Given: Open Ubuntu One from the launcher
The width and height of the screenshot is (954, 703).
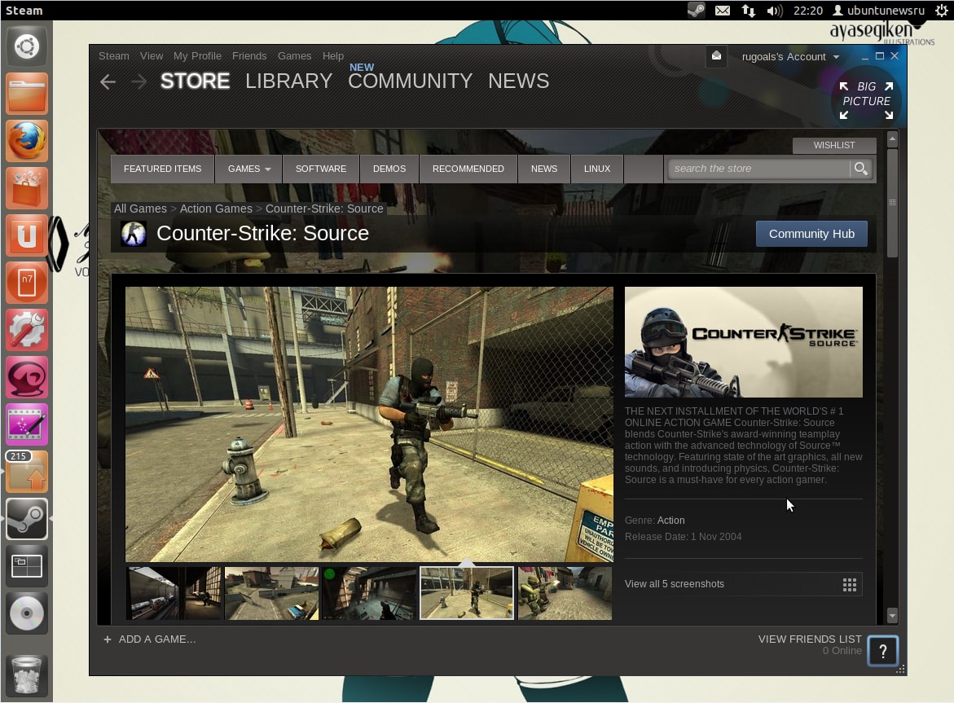Looking at the screenshot, I should click(27, 235).
